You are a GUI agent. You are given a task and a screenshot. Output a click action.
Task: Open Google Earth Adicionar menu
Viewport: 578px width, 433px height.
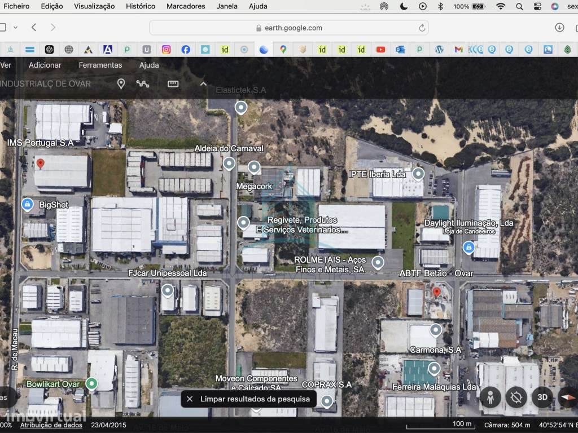45,65
